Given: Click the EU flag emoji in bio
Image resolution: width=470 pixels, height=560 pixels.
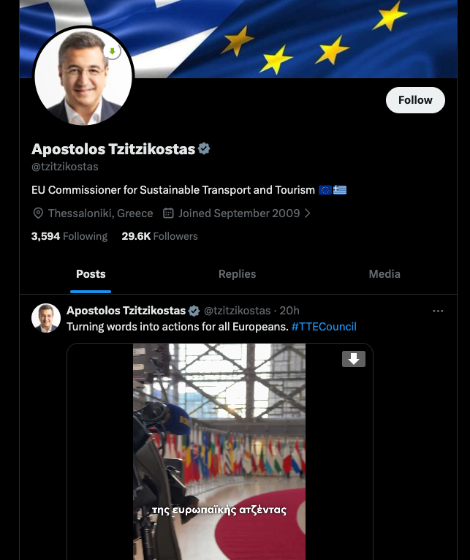Looking at the screenshot, I should [x=325, y=190].
